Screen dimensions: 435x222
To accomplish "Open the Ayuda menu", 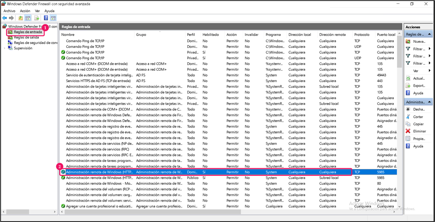I will (x=49, y=11).
